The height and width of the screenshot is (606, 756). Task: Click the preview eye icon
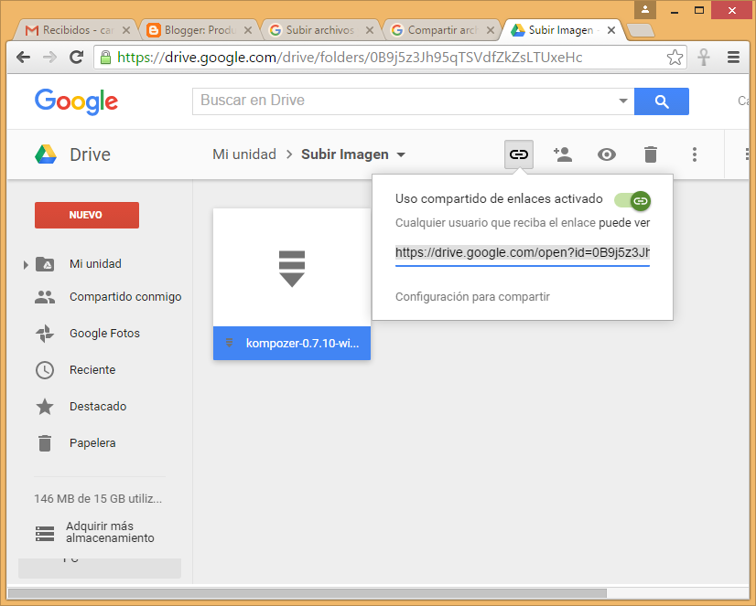tap(607, 154)
